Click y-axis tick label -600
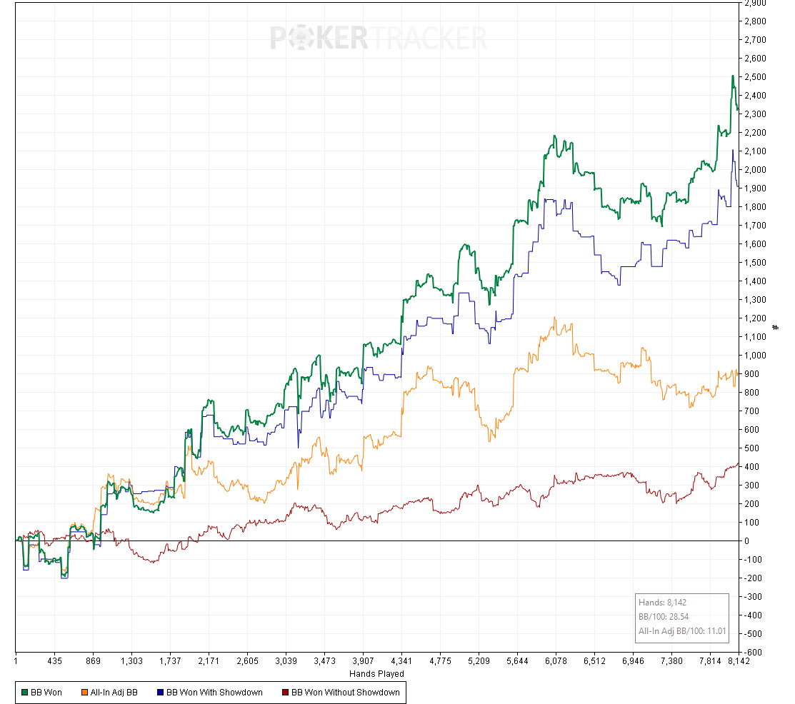This screenshot has width=795, height=704. (754, 653)
